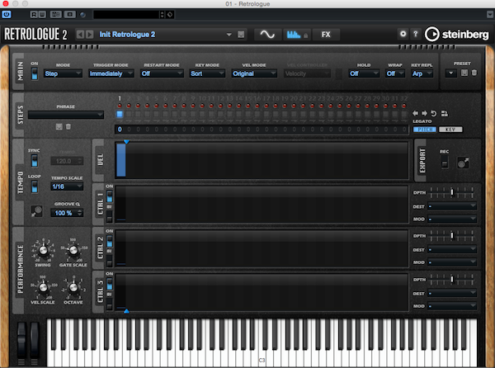The height and width of the screenshot is (368, 495).
Task: Shift phrase right with the right arrow
Action: (424, 113)
